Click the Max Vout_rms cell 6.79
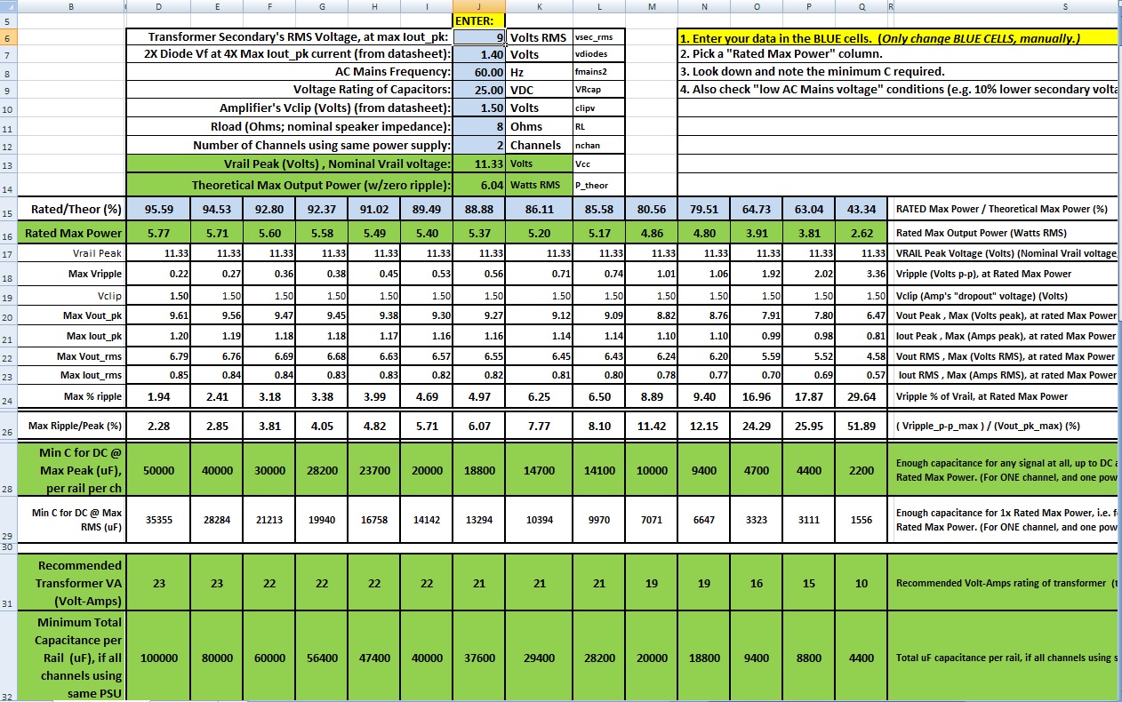1122x702 pixels. point(158,356)
